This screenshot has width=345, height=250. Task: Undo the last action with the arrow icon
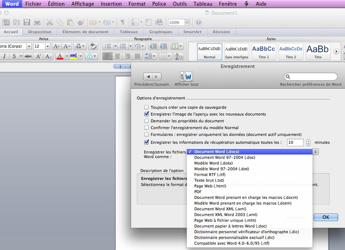click(93, 22)
